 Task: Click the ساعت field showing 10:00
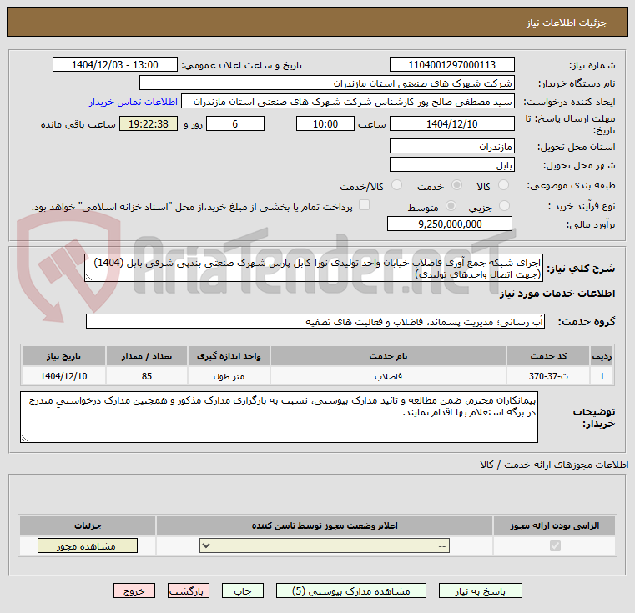tap(325, 124)
